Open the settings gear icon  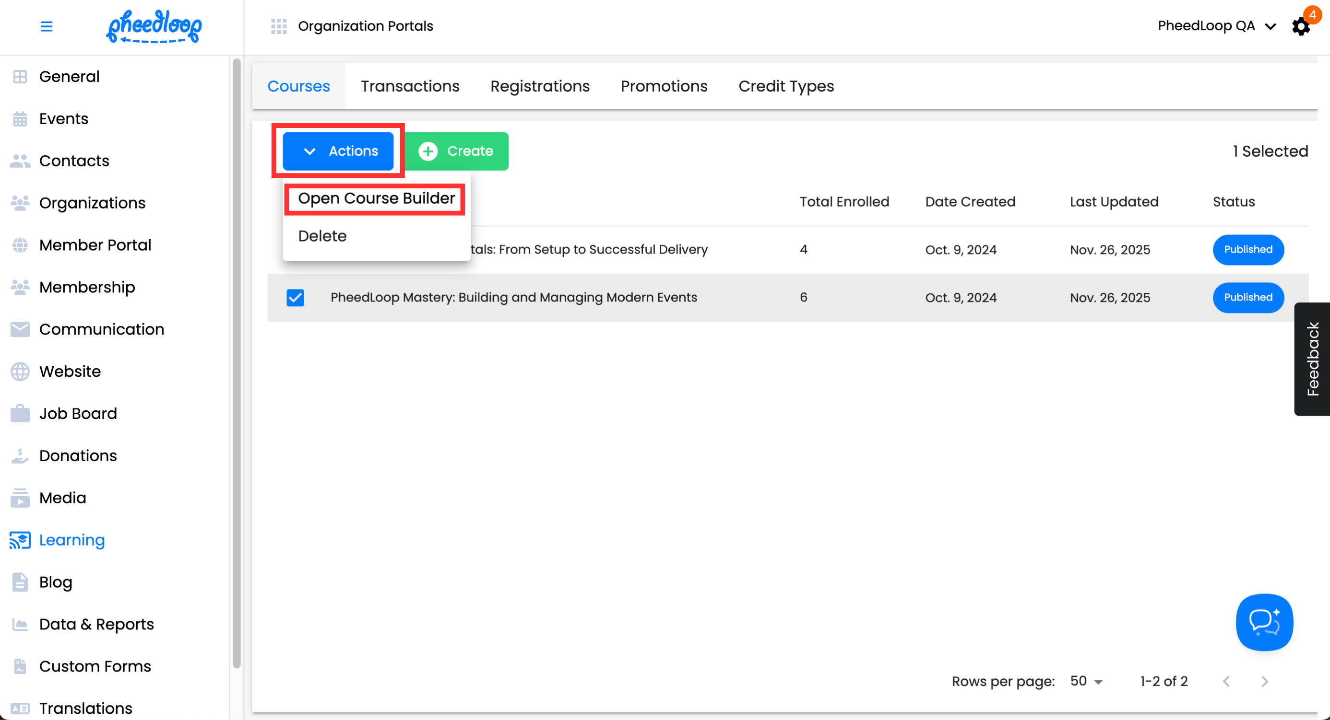point(1301,27)
